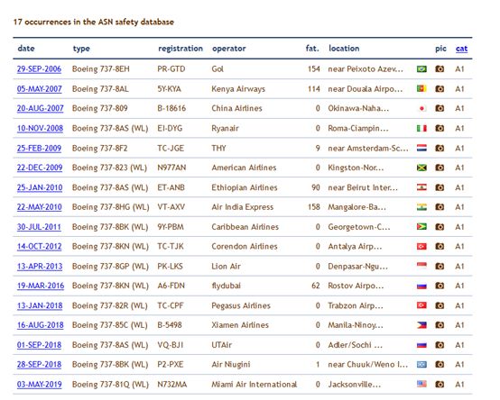
Task: Click the Netherlands flag beside Amsterdam location
Action: point(421,148)
